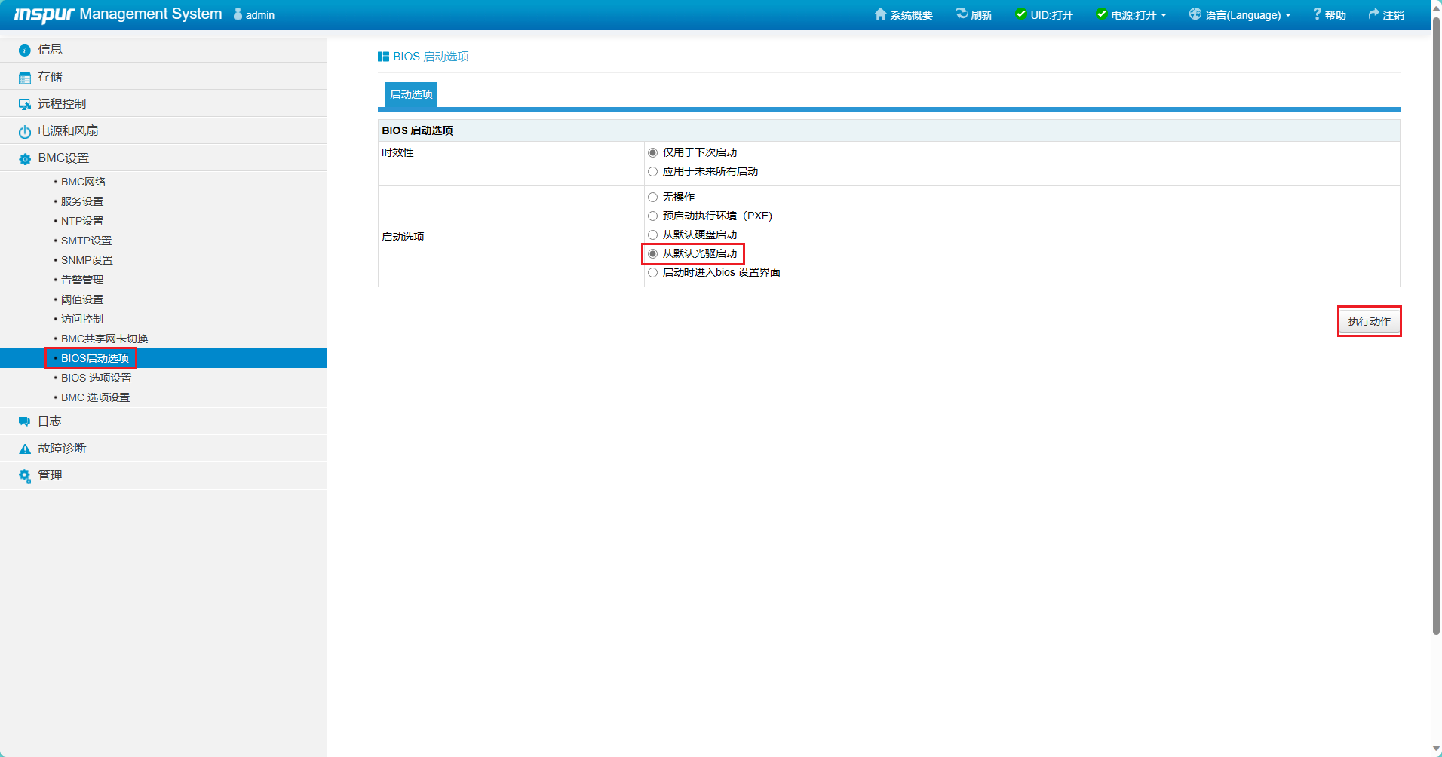This screenshot has height=757, width=1442.
Task: Click the 信息 info icon in sidebar
Action: pos(25,50)
